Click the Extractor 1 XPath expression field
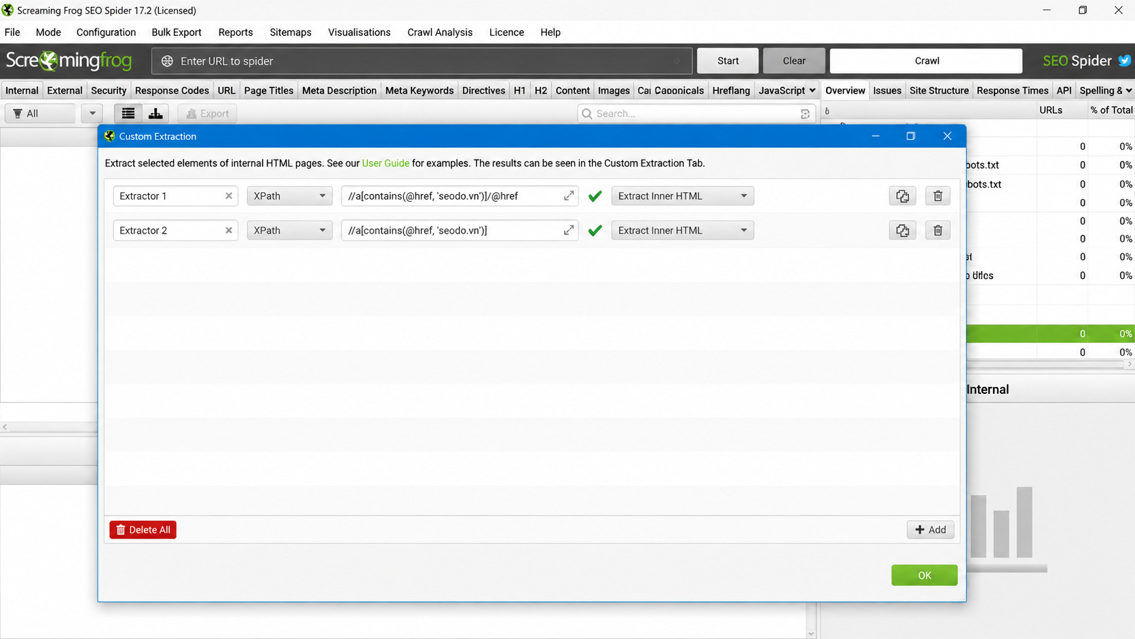 point(460,196)
